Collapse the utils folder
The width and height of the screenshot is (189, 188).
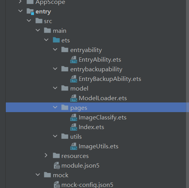click(x=55, y=136)
